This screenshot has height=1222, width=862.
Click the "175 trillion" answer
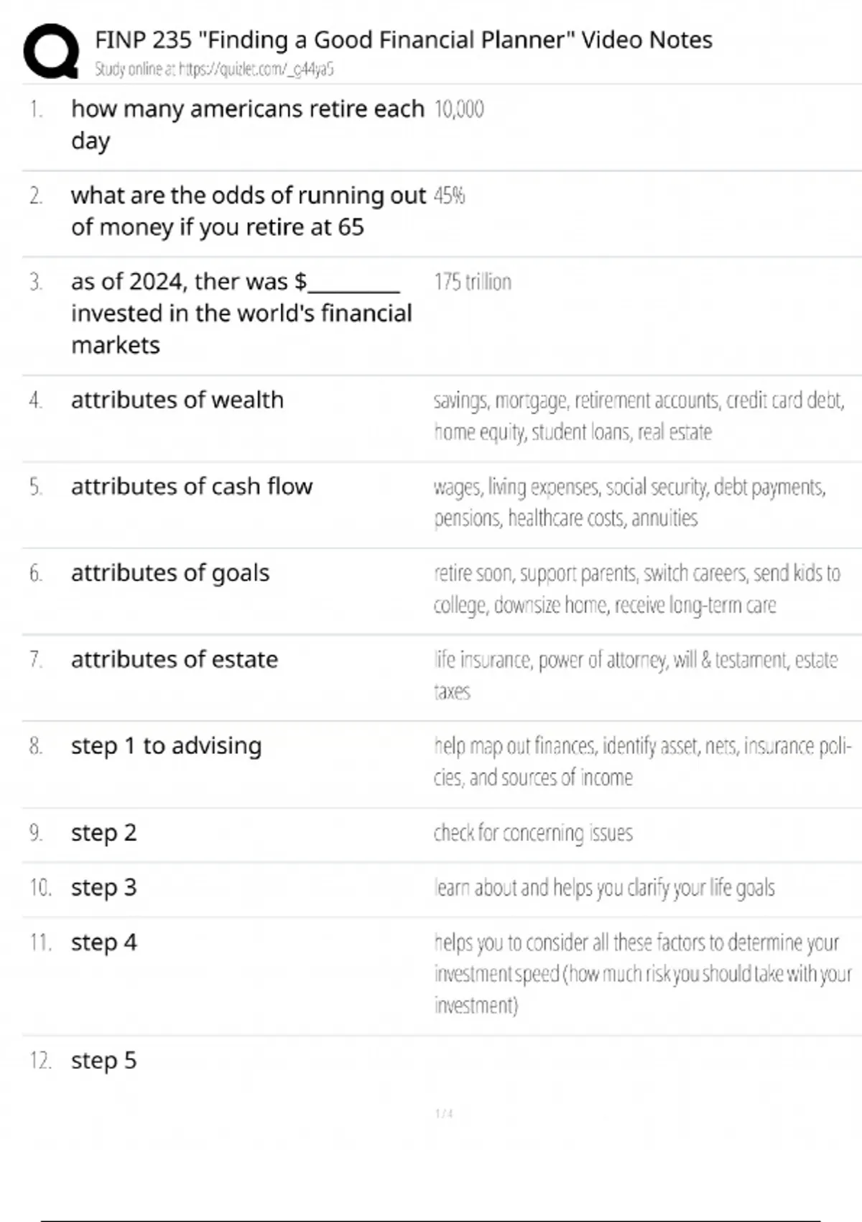tap(473, 282)
